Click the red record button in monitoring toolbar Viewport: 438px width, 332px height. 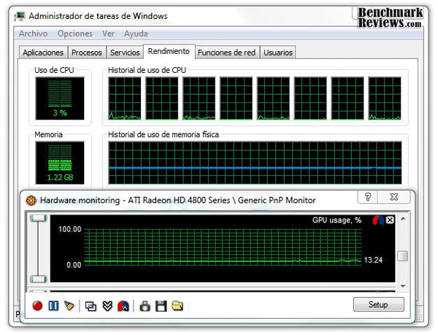[37, 306]
